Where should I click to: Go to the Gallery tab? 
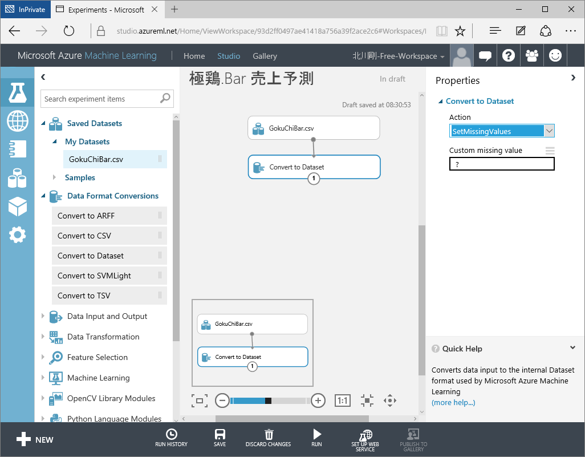coord(265,56)
